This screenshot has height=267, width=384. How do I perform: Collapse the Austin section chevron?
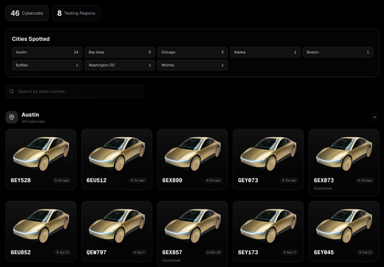tap(374, 117)
